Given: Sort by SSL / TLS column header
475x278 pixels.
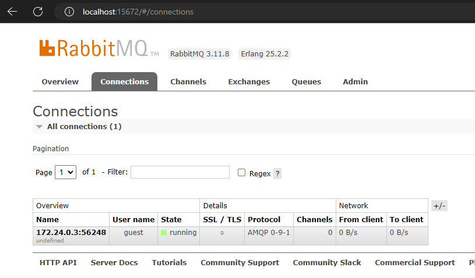Looking at the screenshot, I should (222, 220).
